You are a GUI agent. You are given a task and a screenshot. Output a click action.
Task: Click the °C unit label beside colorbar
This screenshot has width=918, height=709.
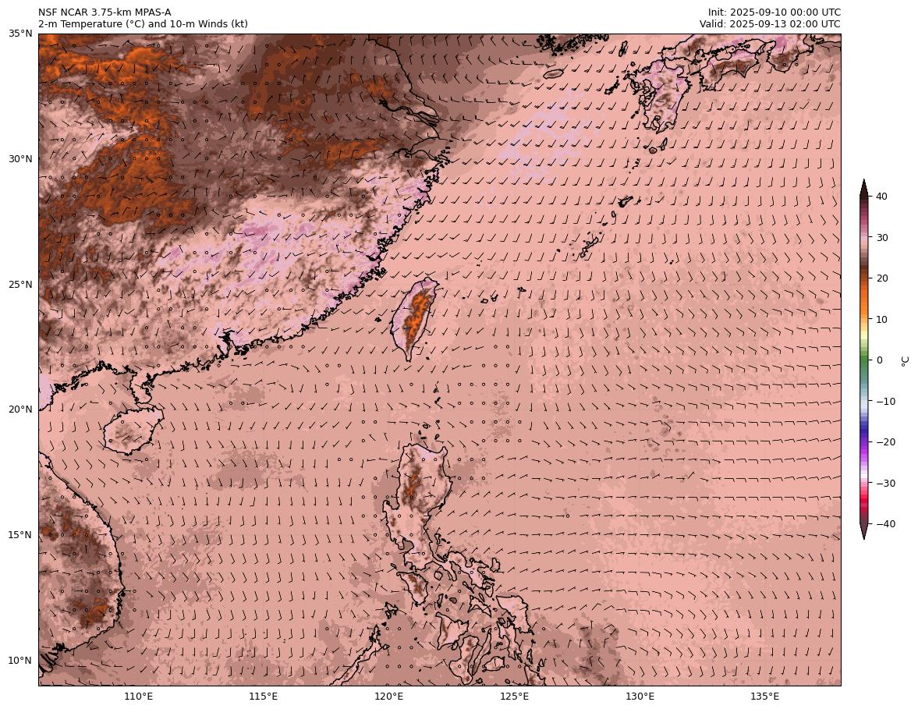pyautogui.click(x=904, y=360)
